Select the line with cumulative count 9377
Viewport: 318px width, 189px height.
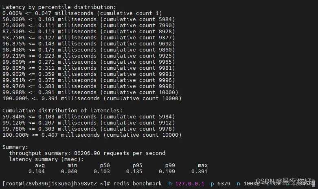tap(89, 38)
